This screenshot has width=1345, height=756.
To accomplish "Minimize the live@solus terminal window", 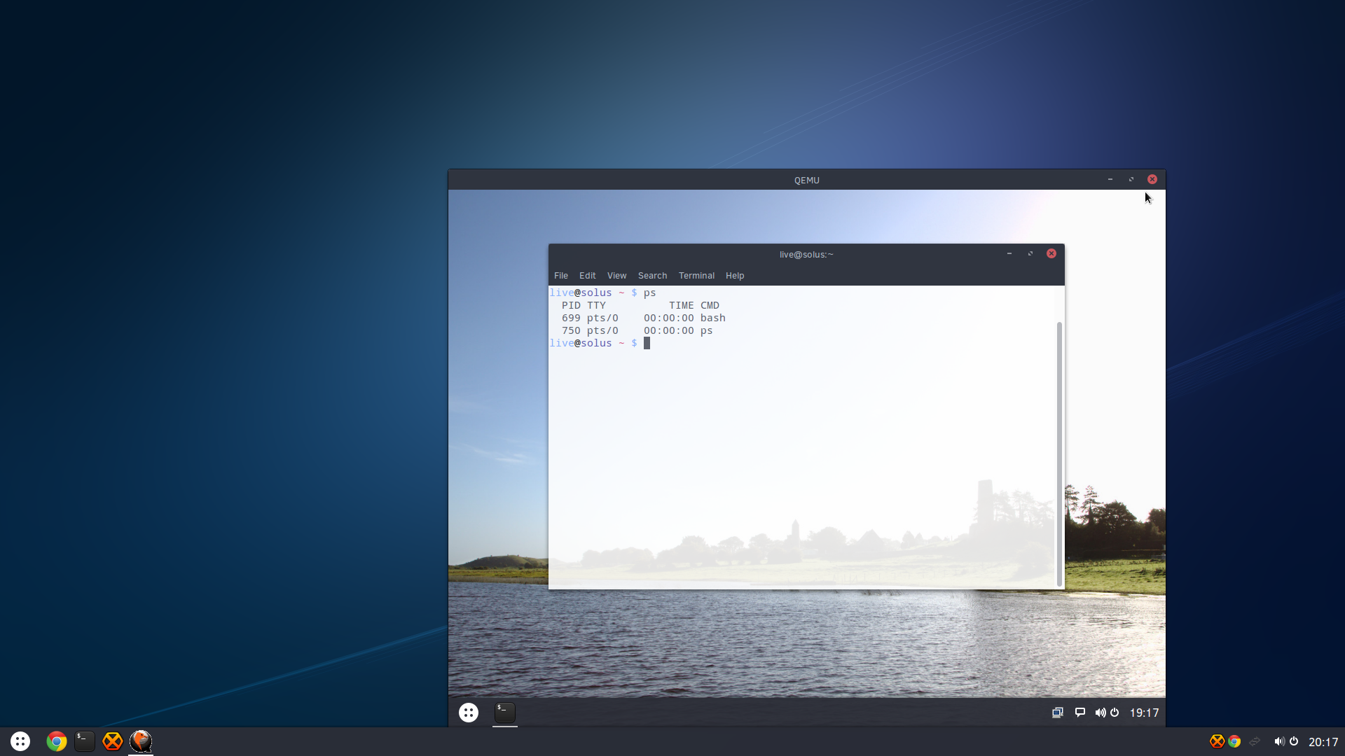I will coord(1009,253).
